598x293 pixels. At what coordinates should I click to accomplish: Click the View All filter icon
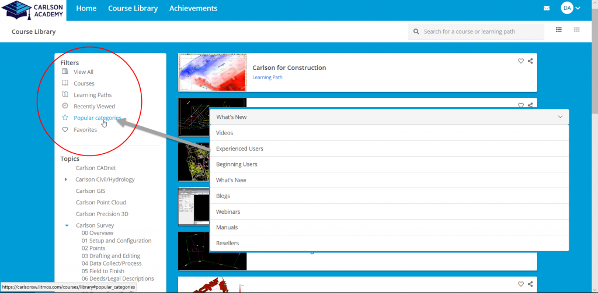pos(65,72)
